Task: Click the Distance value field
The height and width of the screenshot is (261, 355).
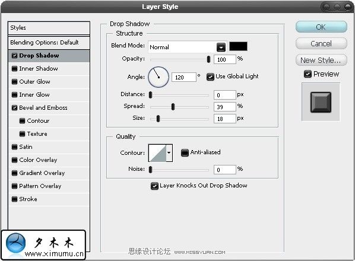Action: [225, 95]
